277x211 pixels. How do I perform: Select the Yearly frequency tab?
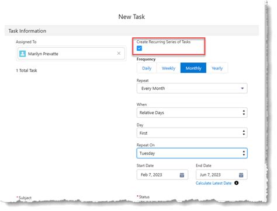(217, 68)
